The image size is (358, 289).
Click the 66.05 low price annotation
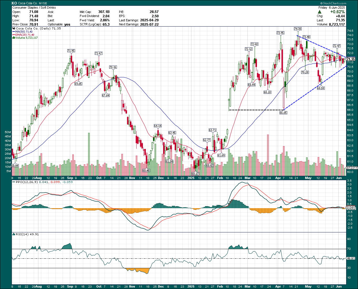click(283, 113)
